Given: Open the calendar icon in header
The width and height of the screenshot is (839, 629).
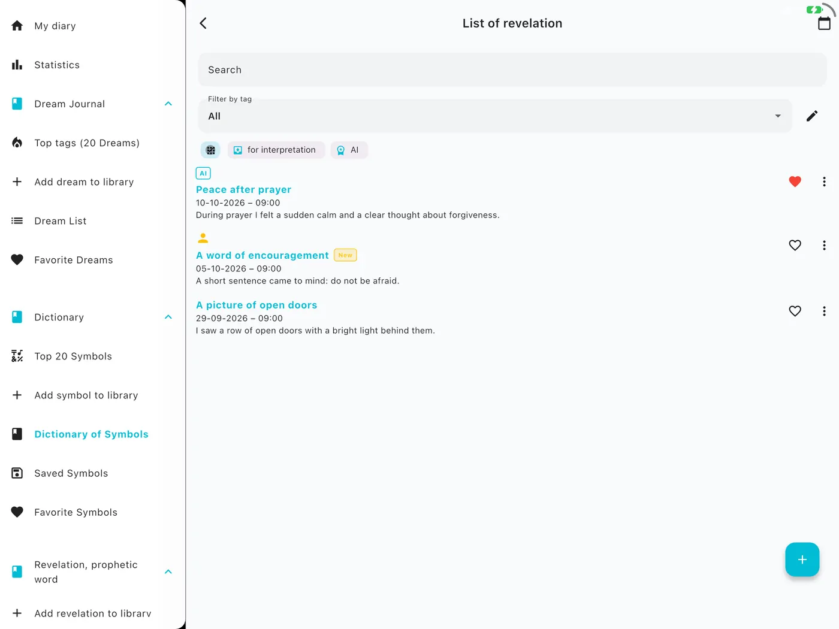Looking at the screenshot, I should (x=824, y=23).
